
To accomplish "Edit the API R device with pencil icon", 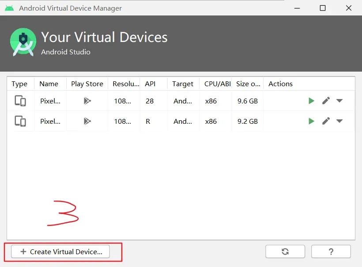I will tap(326, 121).
